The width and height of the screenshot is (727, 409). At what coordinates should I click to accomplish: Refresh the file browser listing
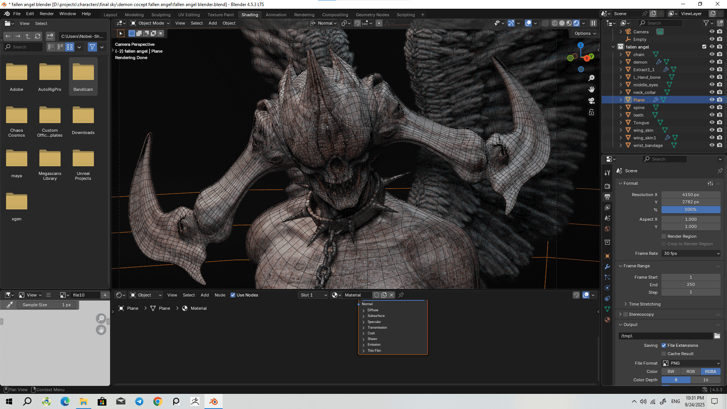tap(37, 36)
